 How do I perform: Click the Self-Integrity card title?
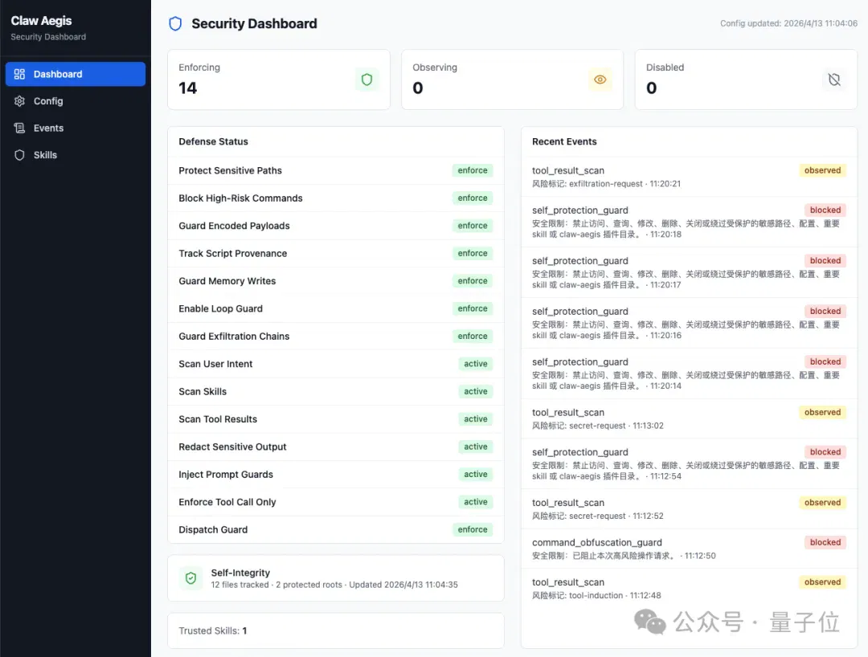point(240,573)
